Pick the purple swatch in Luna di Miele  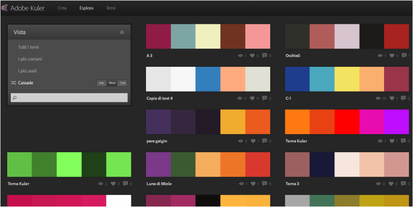[x=158, y=165]
